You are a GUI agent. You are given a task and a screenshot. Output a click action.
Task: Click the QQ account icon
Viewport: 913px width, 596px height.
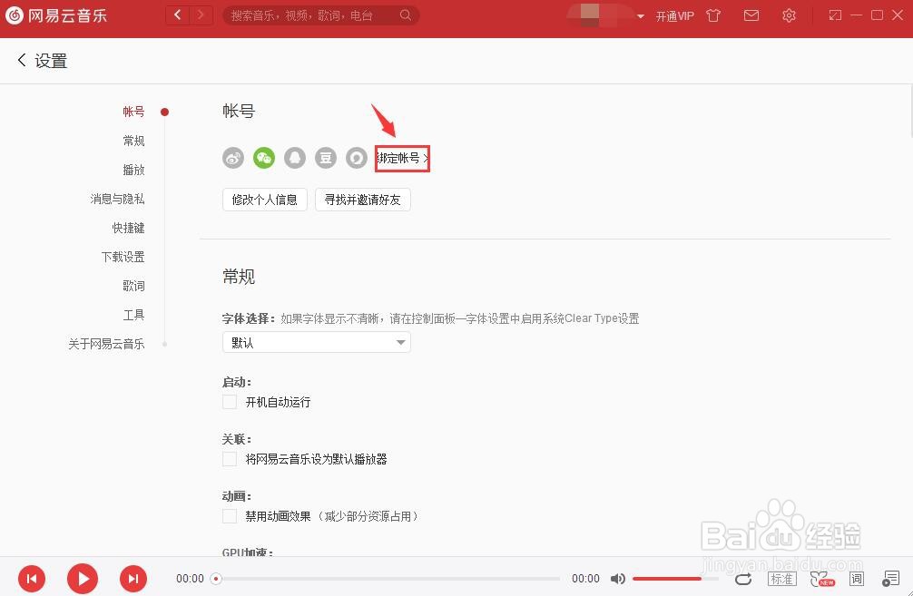click(295, 158)
